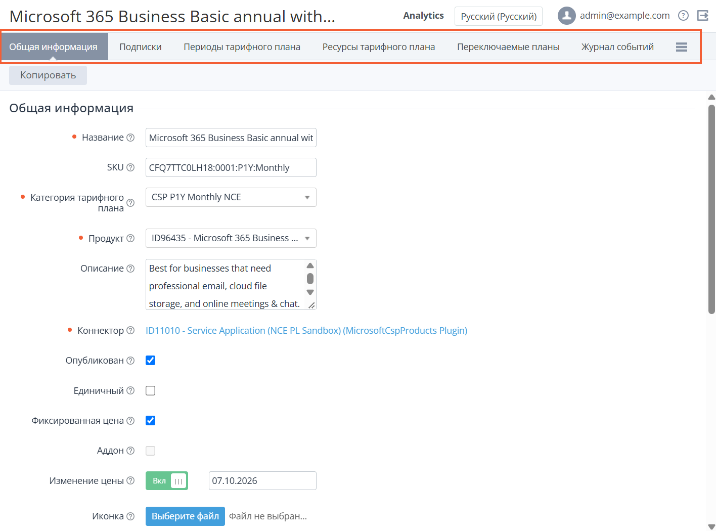Screen dimensions: 716x531
Task: Click help icon next to SKU
Action: [130, 167]
